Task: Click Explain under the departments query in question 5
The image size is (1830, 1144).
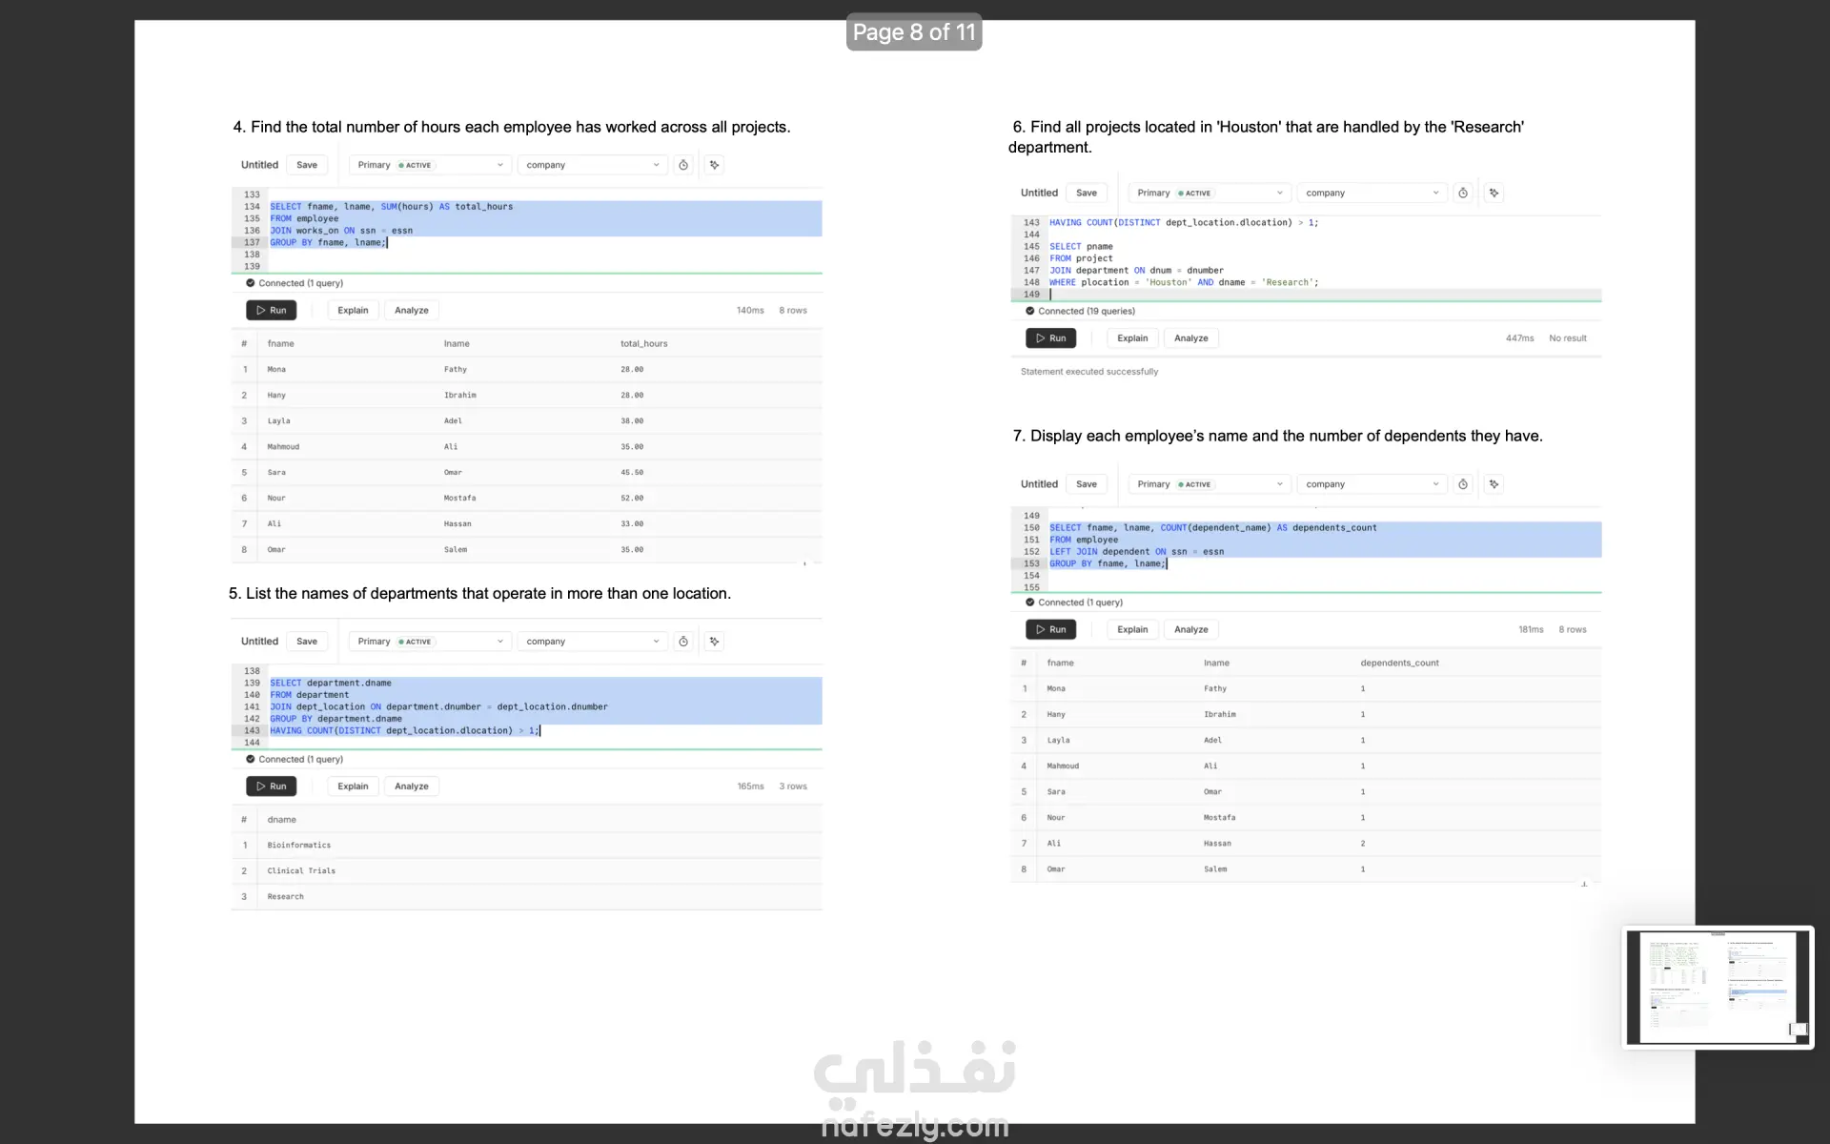Action: [x=353, y=786]
